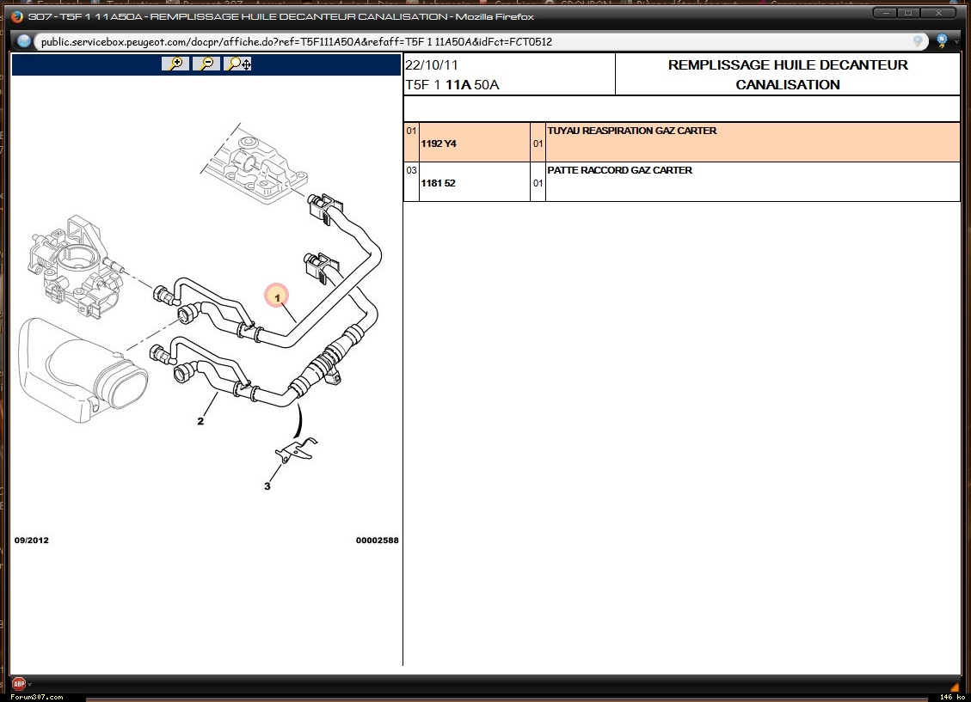Minimize the Firefox window

coord(885,14)
